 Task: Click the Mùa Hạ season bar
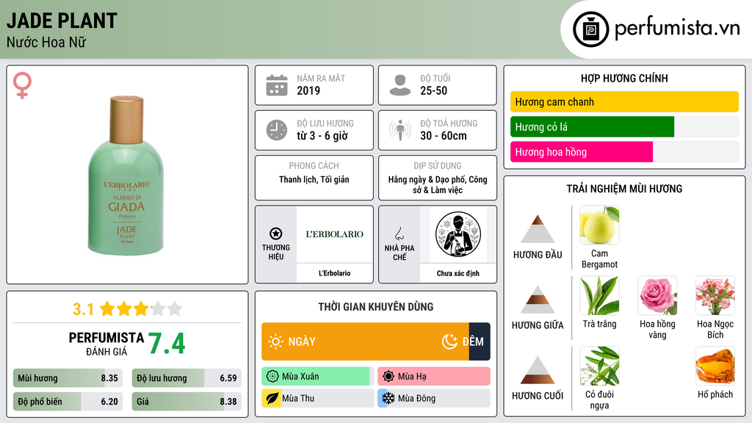[x=434, y=376]
